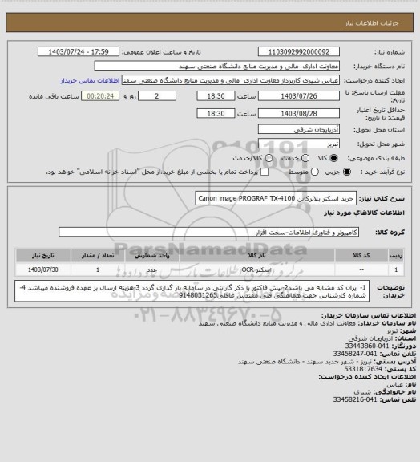420x462 pixels.
Task: Click the remaining time field 00:20:24
Action: pyautogui.click(x=100, y=96)
